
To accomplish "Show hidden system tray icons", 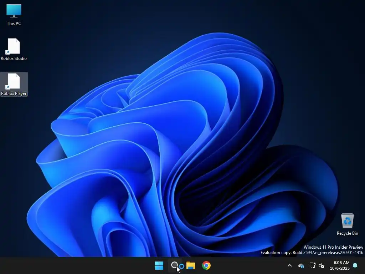I will pyautogui.click(x=290, y=265).
